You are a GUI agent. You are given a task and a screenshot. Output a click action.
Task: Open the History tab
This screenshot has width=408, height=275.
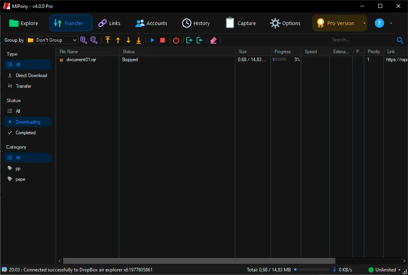pyautogui.click(x=196, y=23)
